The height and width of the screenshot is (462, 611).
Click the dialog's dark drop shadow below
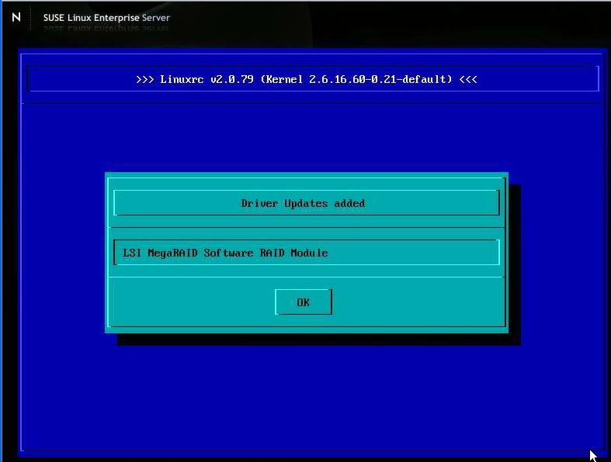tap(318, 340)
